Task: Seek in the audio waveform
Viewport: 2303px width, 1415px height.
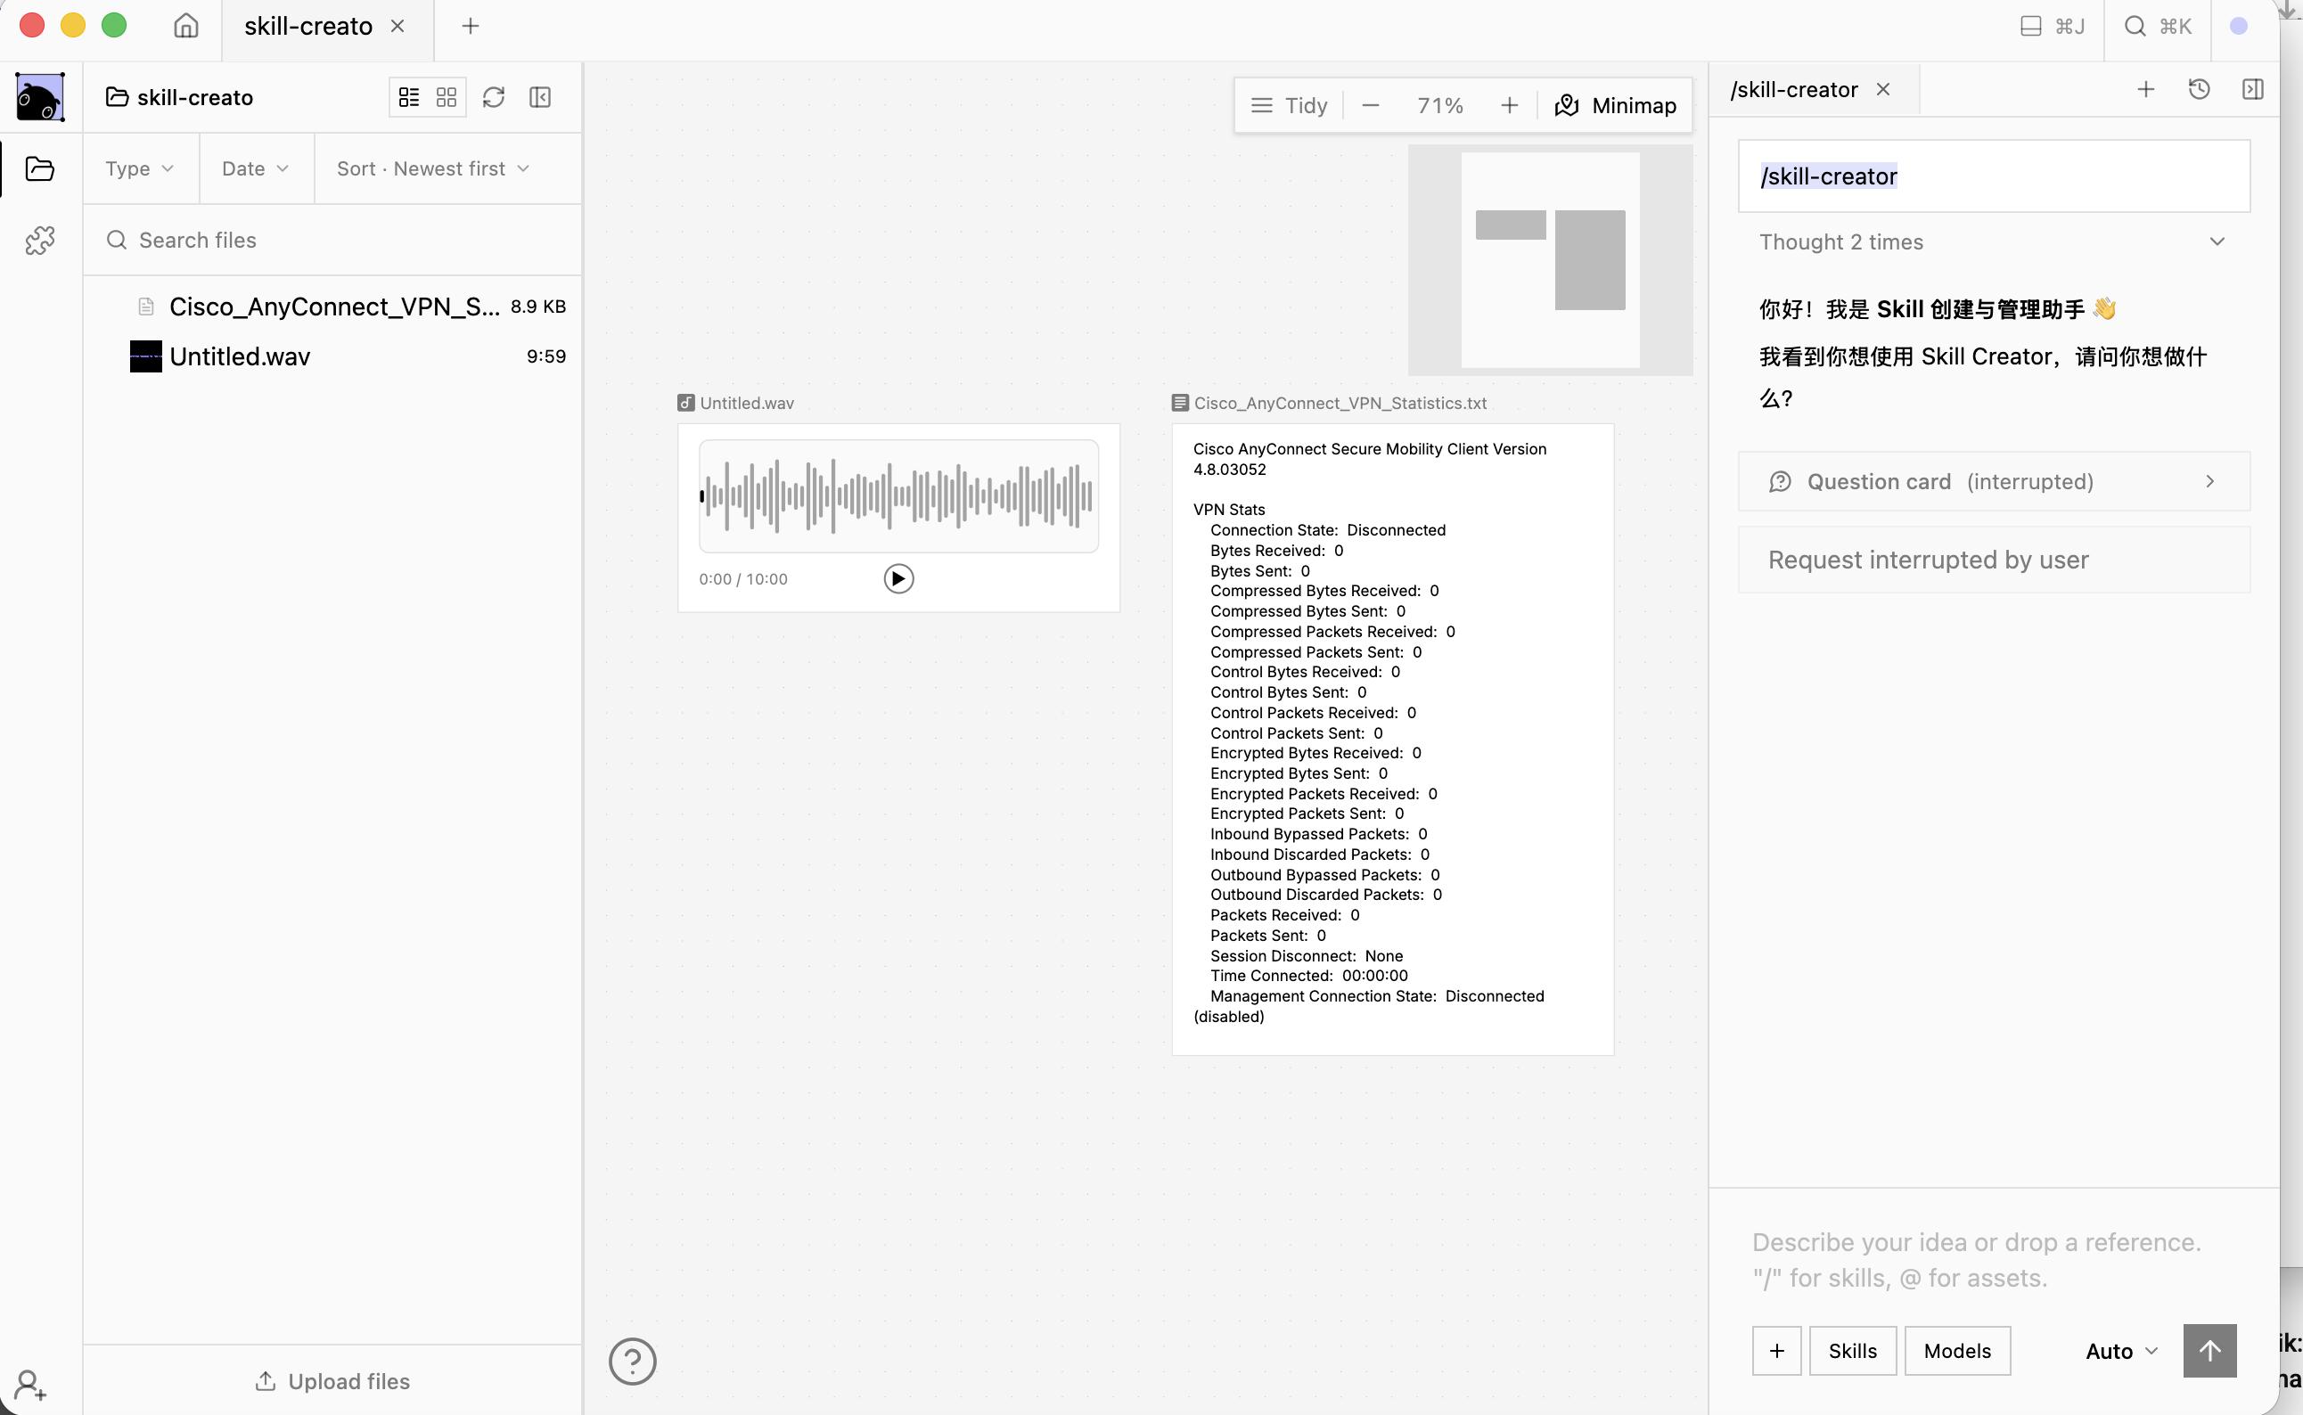Action: [898, 496]
